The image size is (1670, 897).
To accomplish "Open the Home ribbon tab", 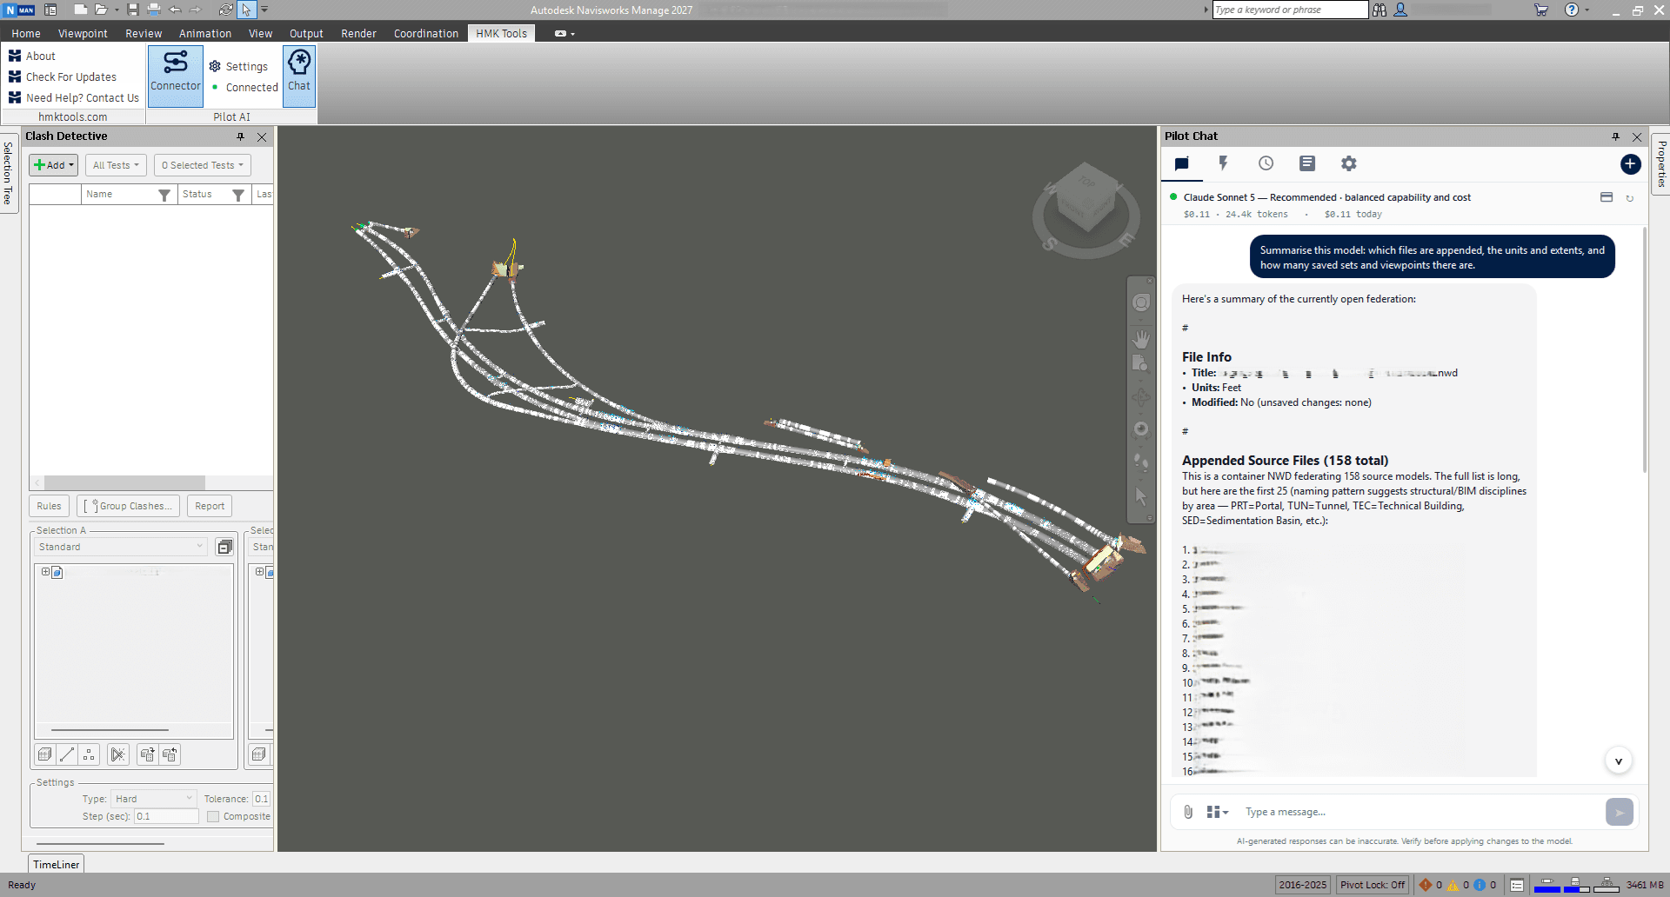I will coord(26,33).
